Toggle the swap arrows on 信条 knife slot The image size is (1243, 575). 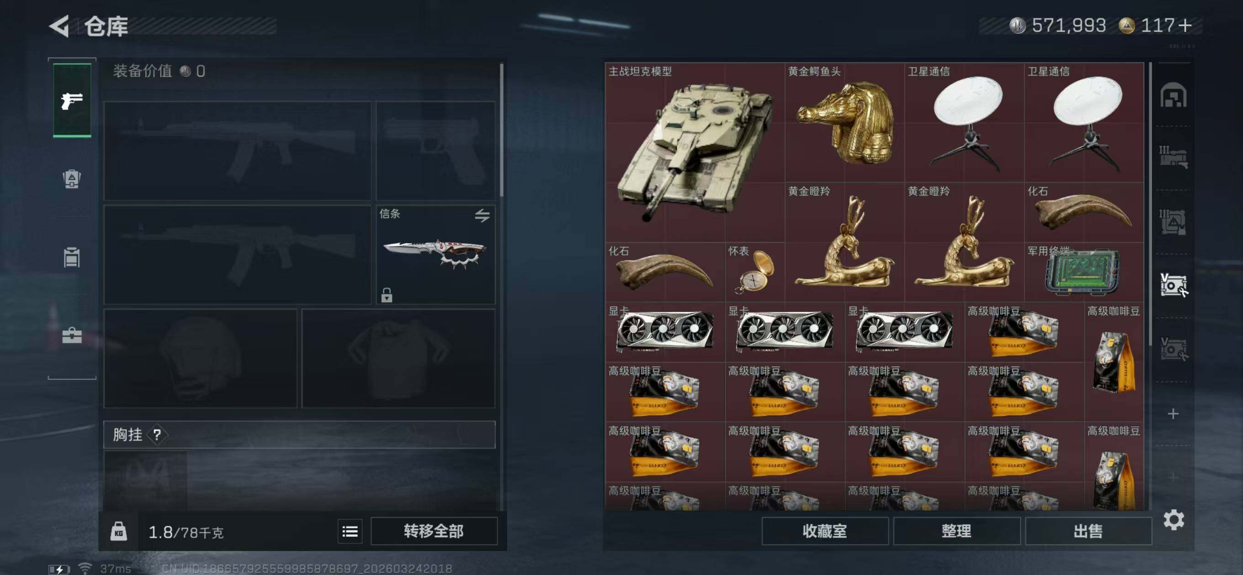(482, 215)
